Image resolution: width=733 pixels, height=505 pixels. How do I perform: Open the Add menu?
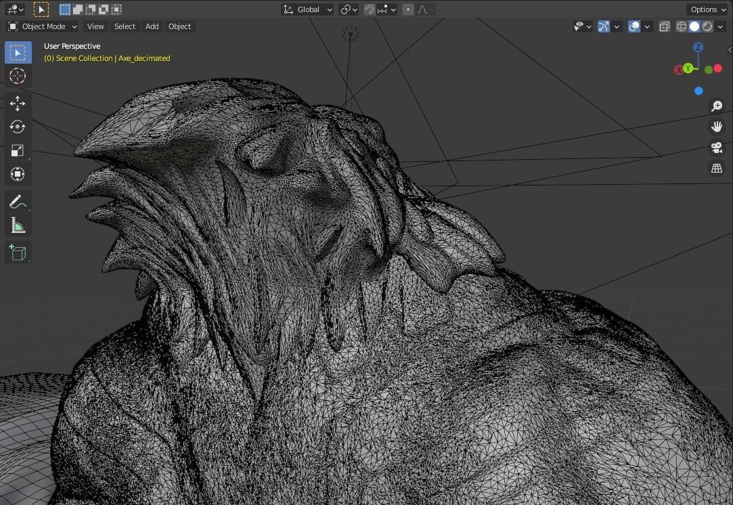(152, 26)
